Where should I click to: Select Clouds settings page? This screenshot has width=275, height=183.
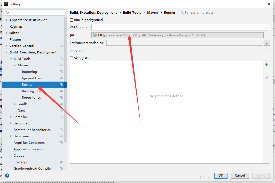click(19, 156)
